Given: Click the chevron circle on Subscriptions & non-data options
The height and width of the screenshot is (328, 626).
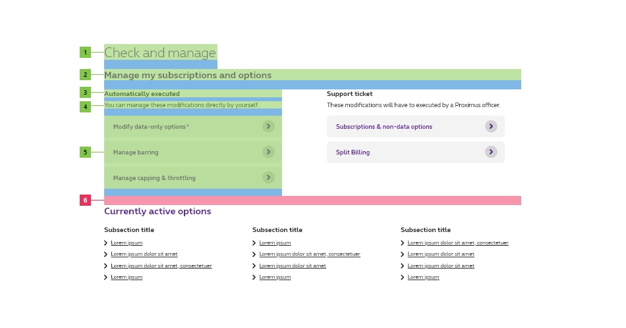Looking at the screenshot, I should (491, 126).
